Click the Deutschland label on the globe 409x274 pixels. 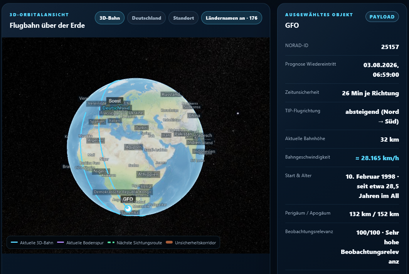click(x=116, y=108)
